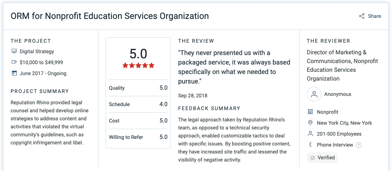Open the Share link text
Image resolution: width=392 pixels, height=171 pixels.
pos(374,16)
